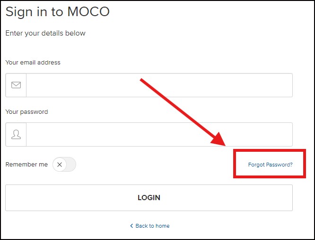Click the 'Enter your details below' text
This screenshot has height=240, width=315.
click(45, 33)
